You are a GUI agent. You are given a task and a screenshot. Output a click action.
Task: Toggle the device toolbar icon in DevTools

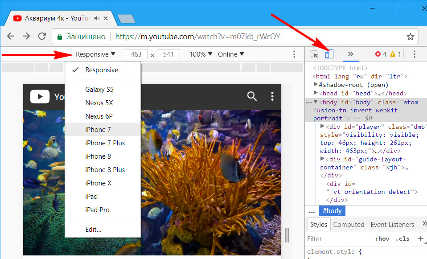click(329, 54)
